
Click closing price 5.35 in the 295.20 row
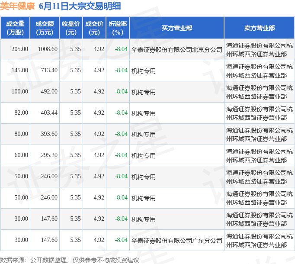[75, 155]
